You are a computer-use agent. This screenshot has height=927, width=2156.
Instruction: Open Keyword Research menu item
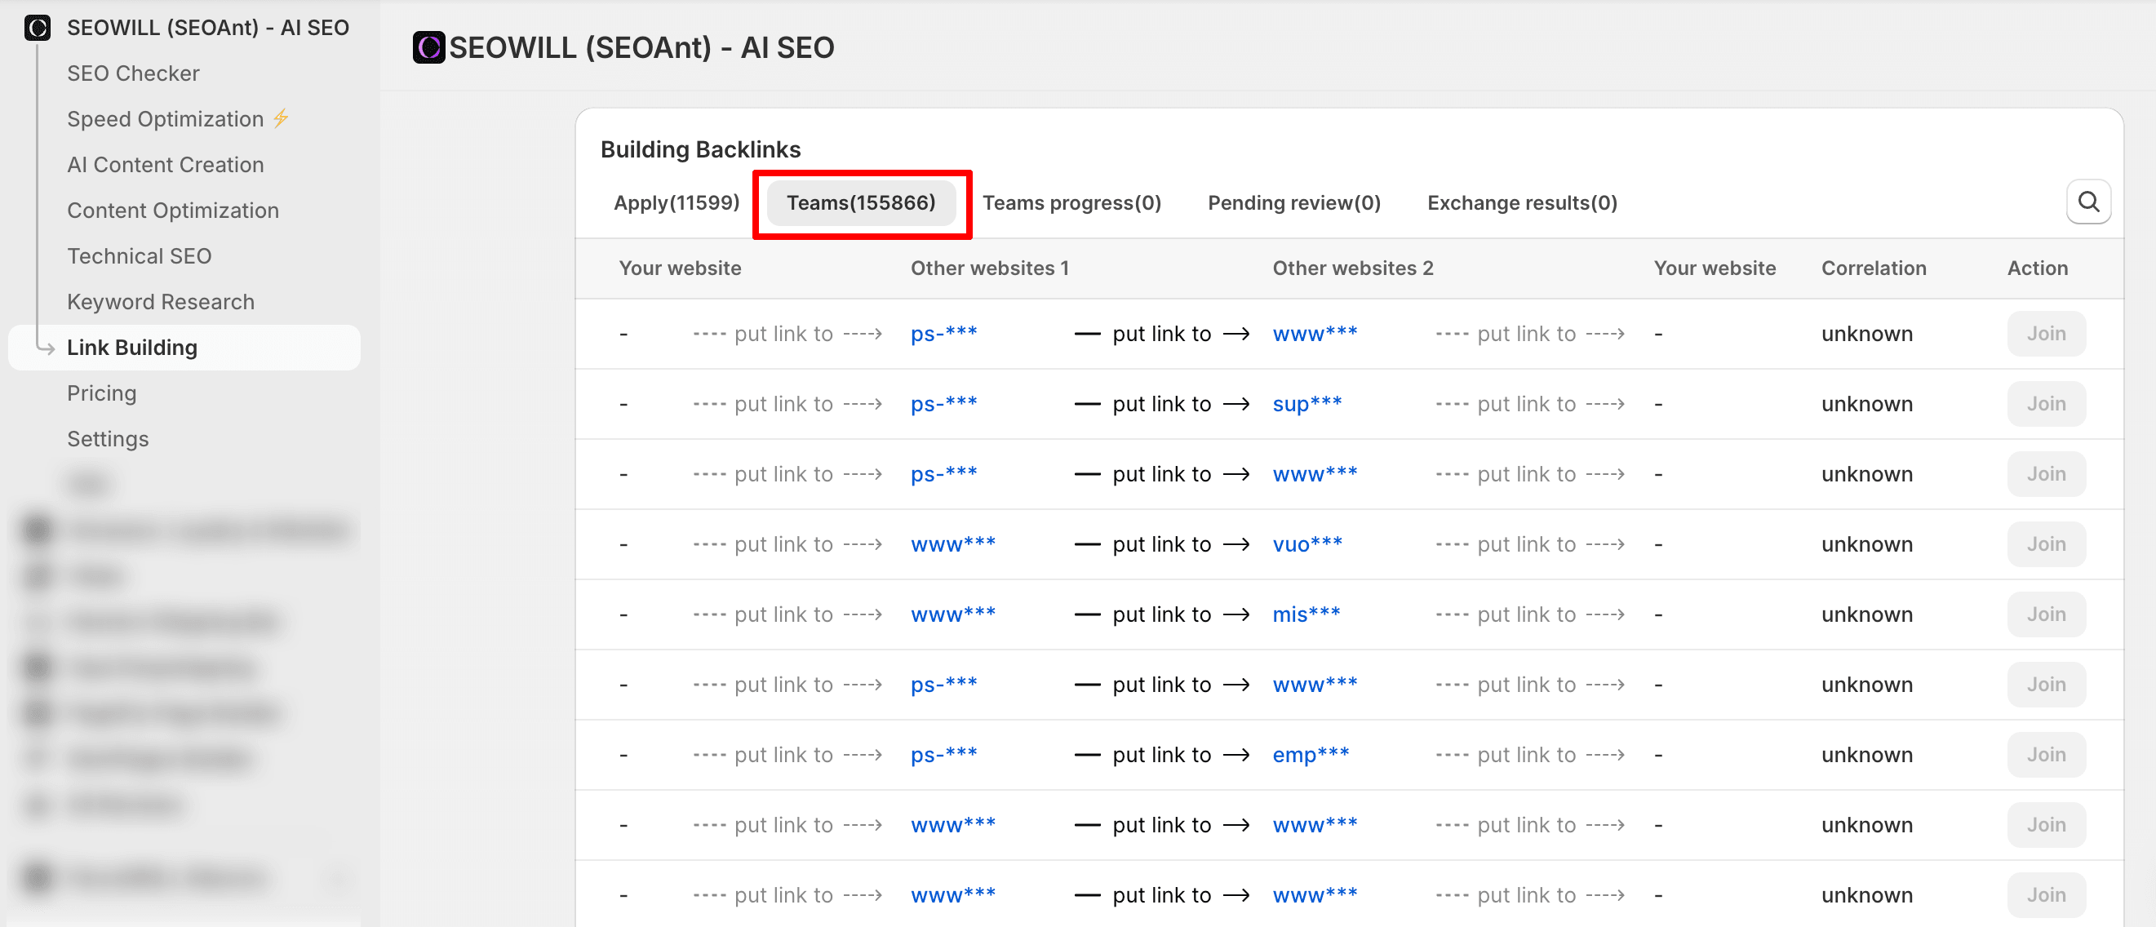[x=160, y=302]
